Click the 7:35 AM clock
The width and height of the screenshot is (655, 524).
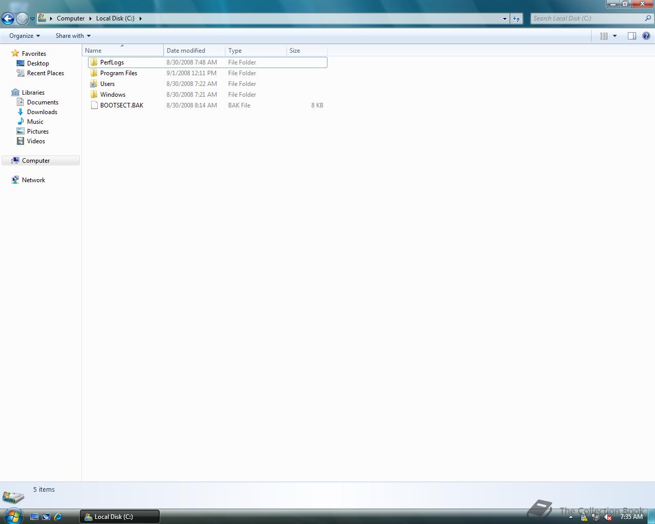coord(631,517)
